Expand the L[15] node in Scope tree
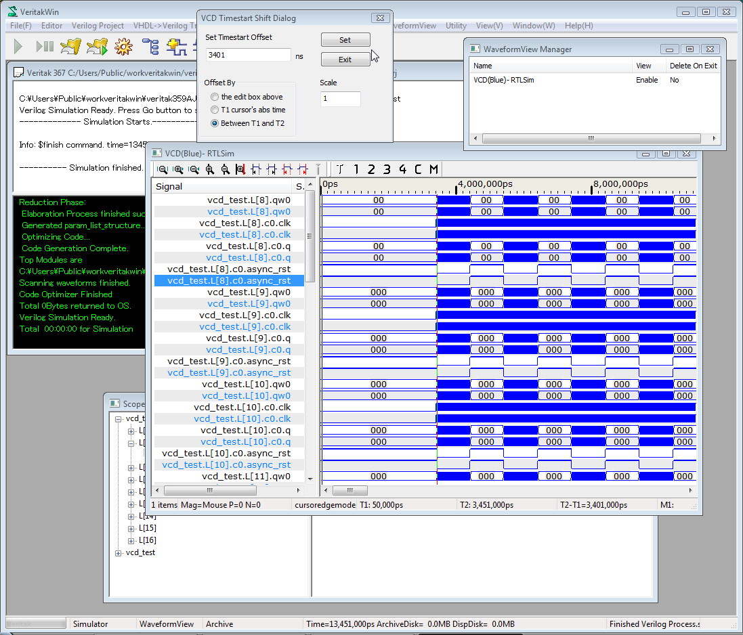Image resolution: width=743 pixels, height=635 pixels. pyautogui.click(x=131, y=529)
